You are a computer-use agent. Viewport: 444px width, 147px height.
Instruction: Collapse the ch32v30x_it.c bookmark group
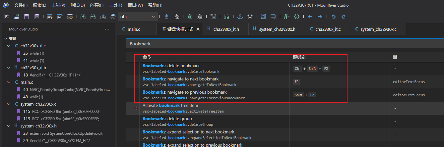(9, 46)
